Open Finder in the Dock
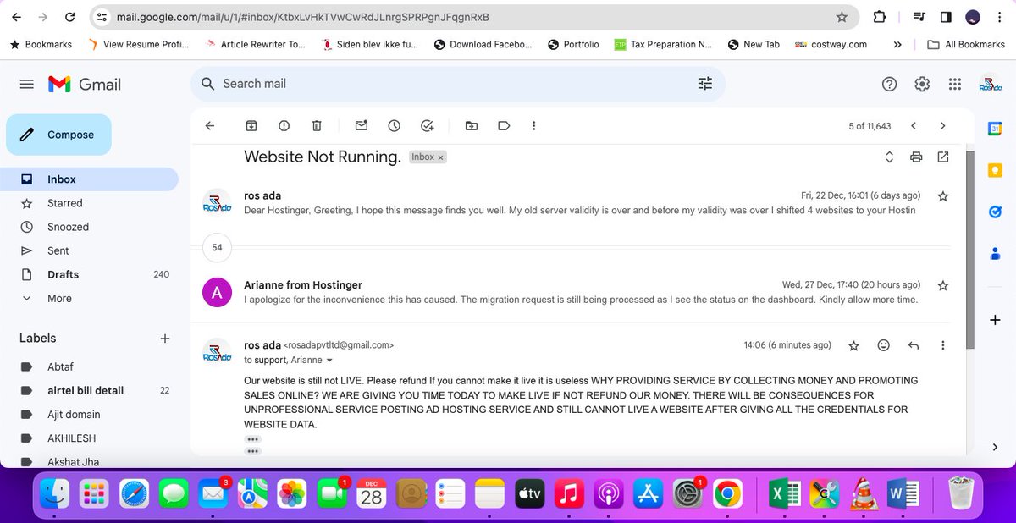The image size is (1016, 523). pos(56,493)
